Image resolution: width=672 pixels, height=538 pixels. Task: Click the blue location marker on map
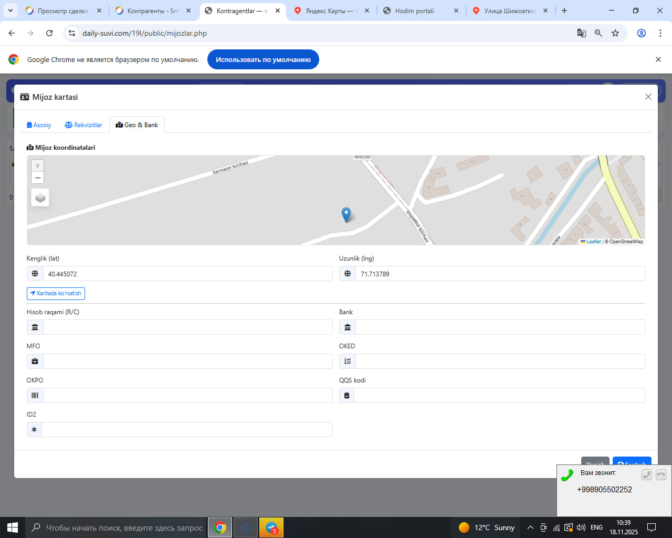coord(346,214)
